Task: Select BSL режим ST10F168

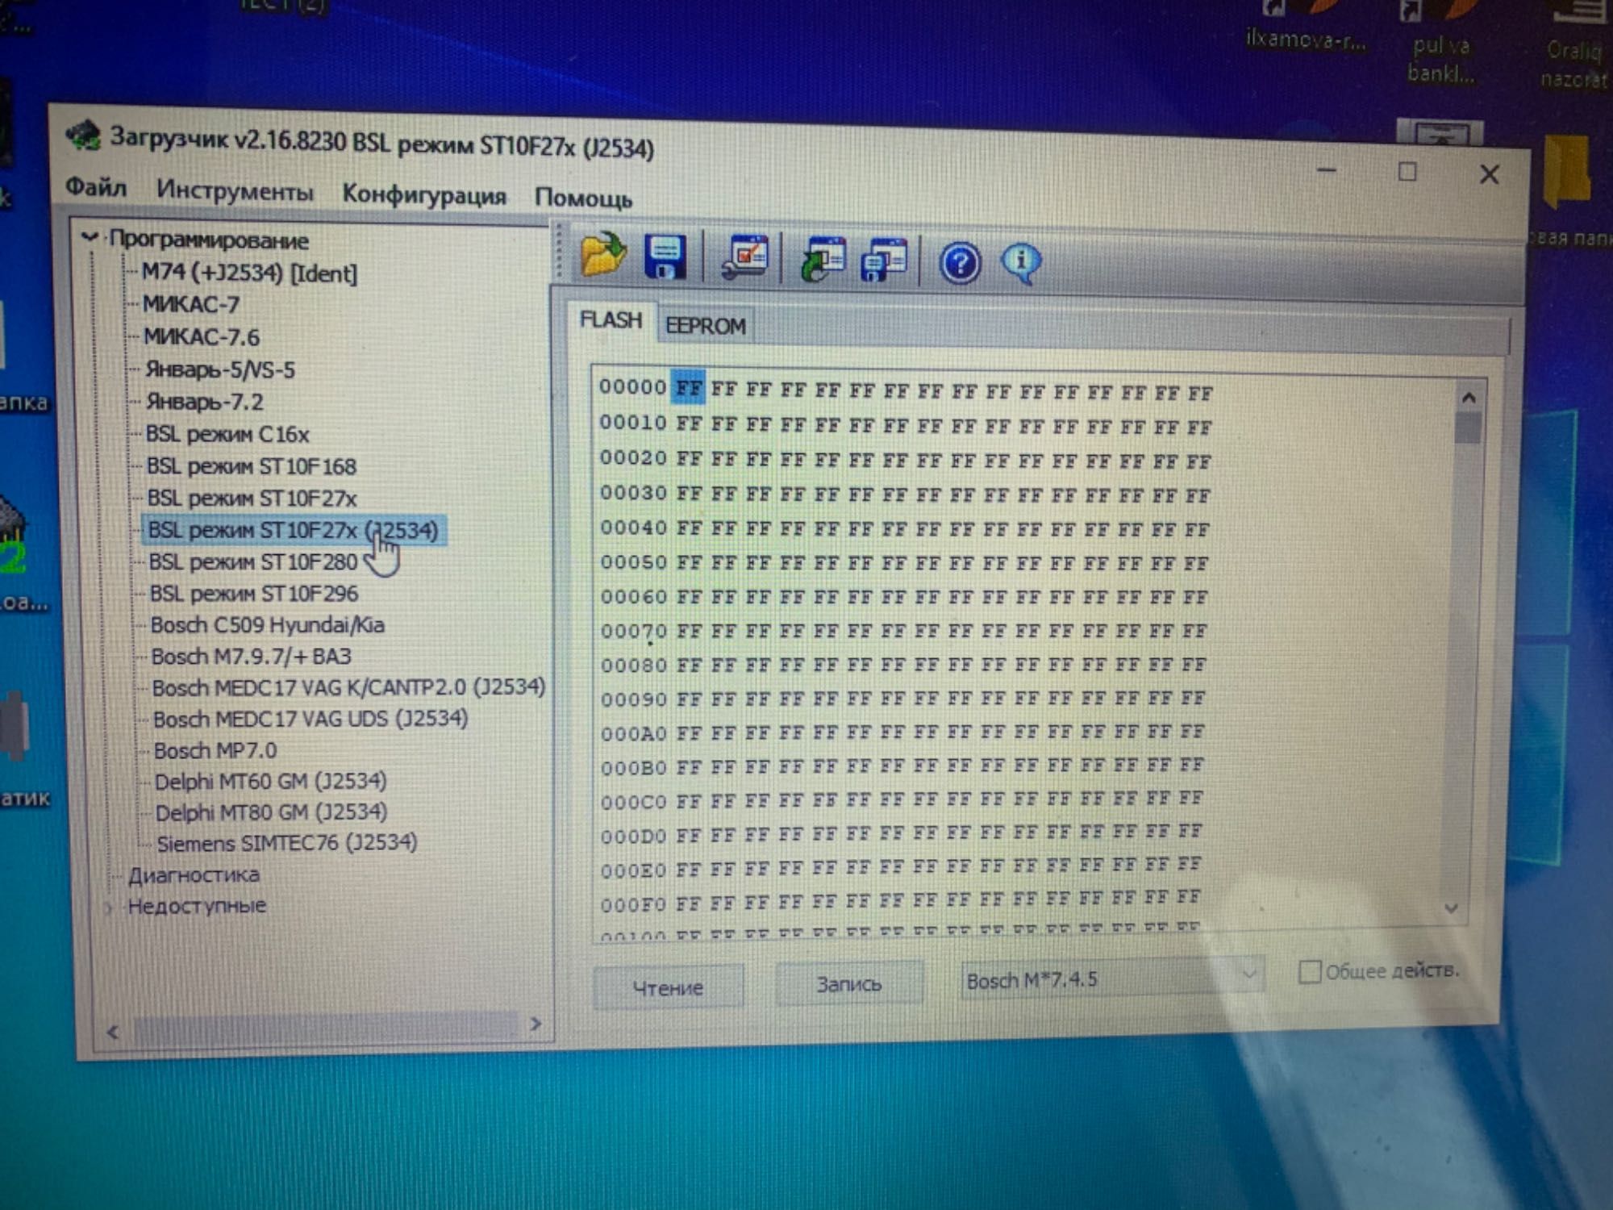Action: tap(252, 466)
